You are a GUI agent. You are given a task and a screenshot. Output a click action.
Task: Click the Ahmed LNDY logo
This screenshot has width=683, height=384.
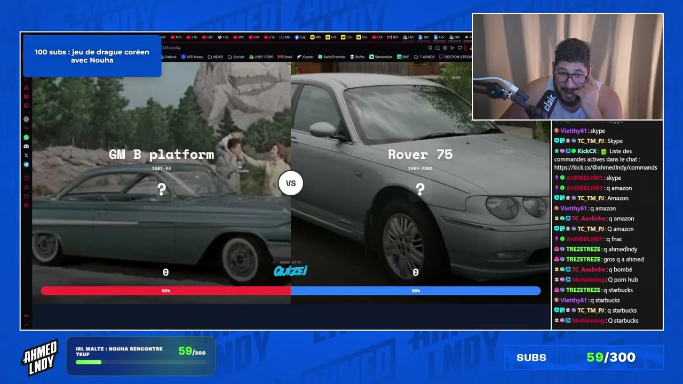tap(39, 356)
